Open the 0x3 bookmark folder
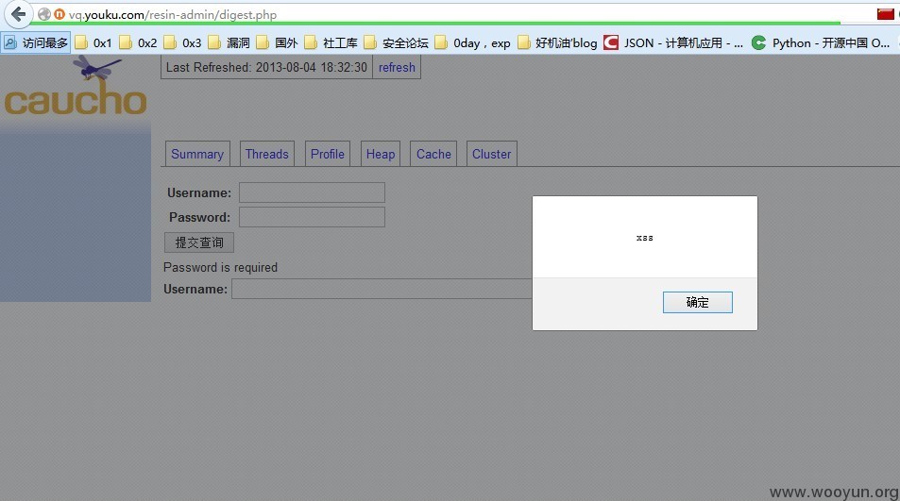 (x=182, y=43)
